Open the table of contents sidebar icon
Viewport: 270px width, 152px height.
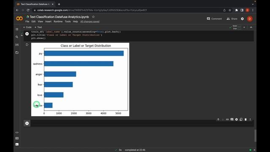[17, 29]
